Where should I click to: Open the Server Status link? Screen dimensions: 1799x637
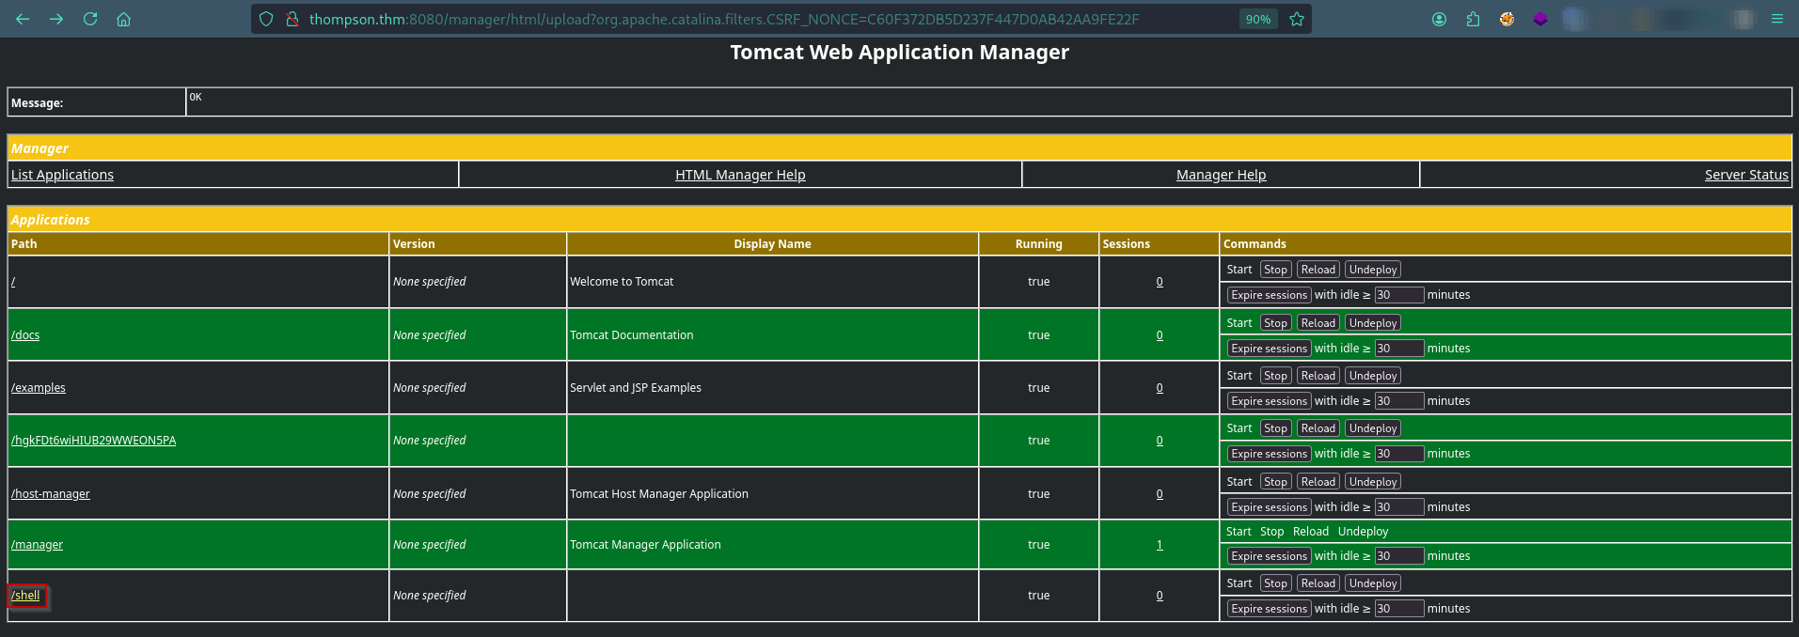pyautogui.click(x=1745, y=175)
